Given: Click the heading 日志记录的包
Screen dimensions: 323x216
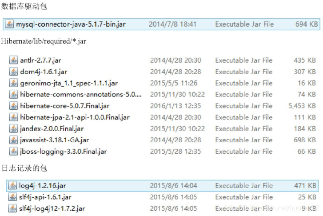Looking at the screenshot, I should (24, 168).
